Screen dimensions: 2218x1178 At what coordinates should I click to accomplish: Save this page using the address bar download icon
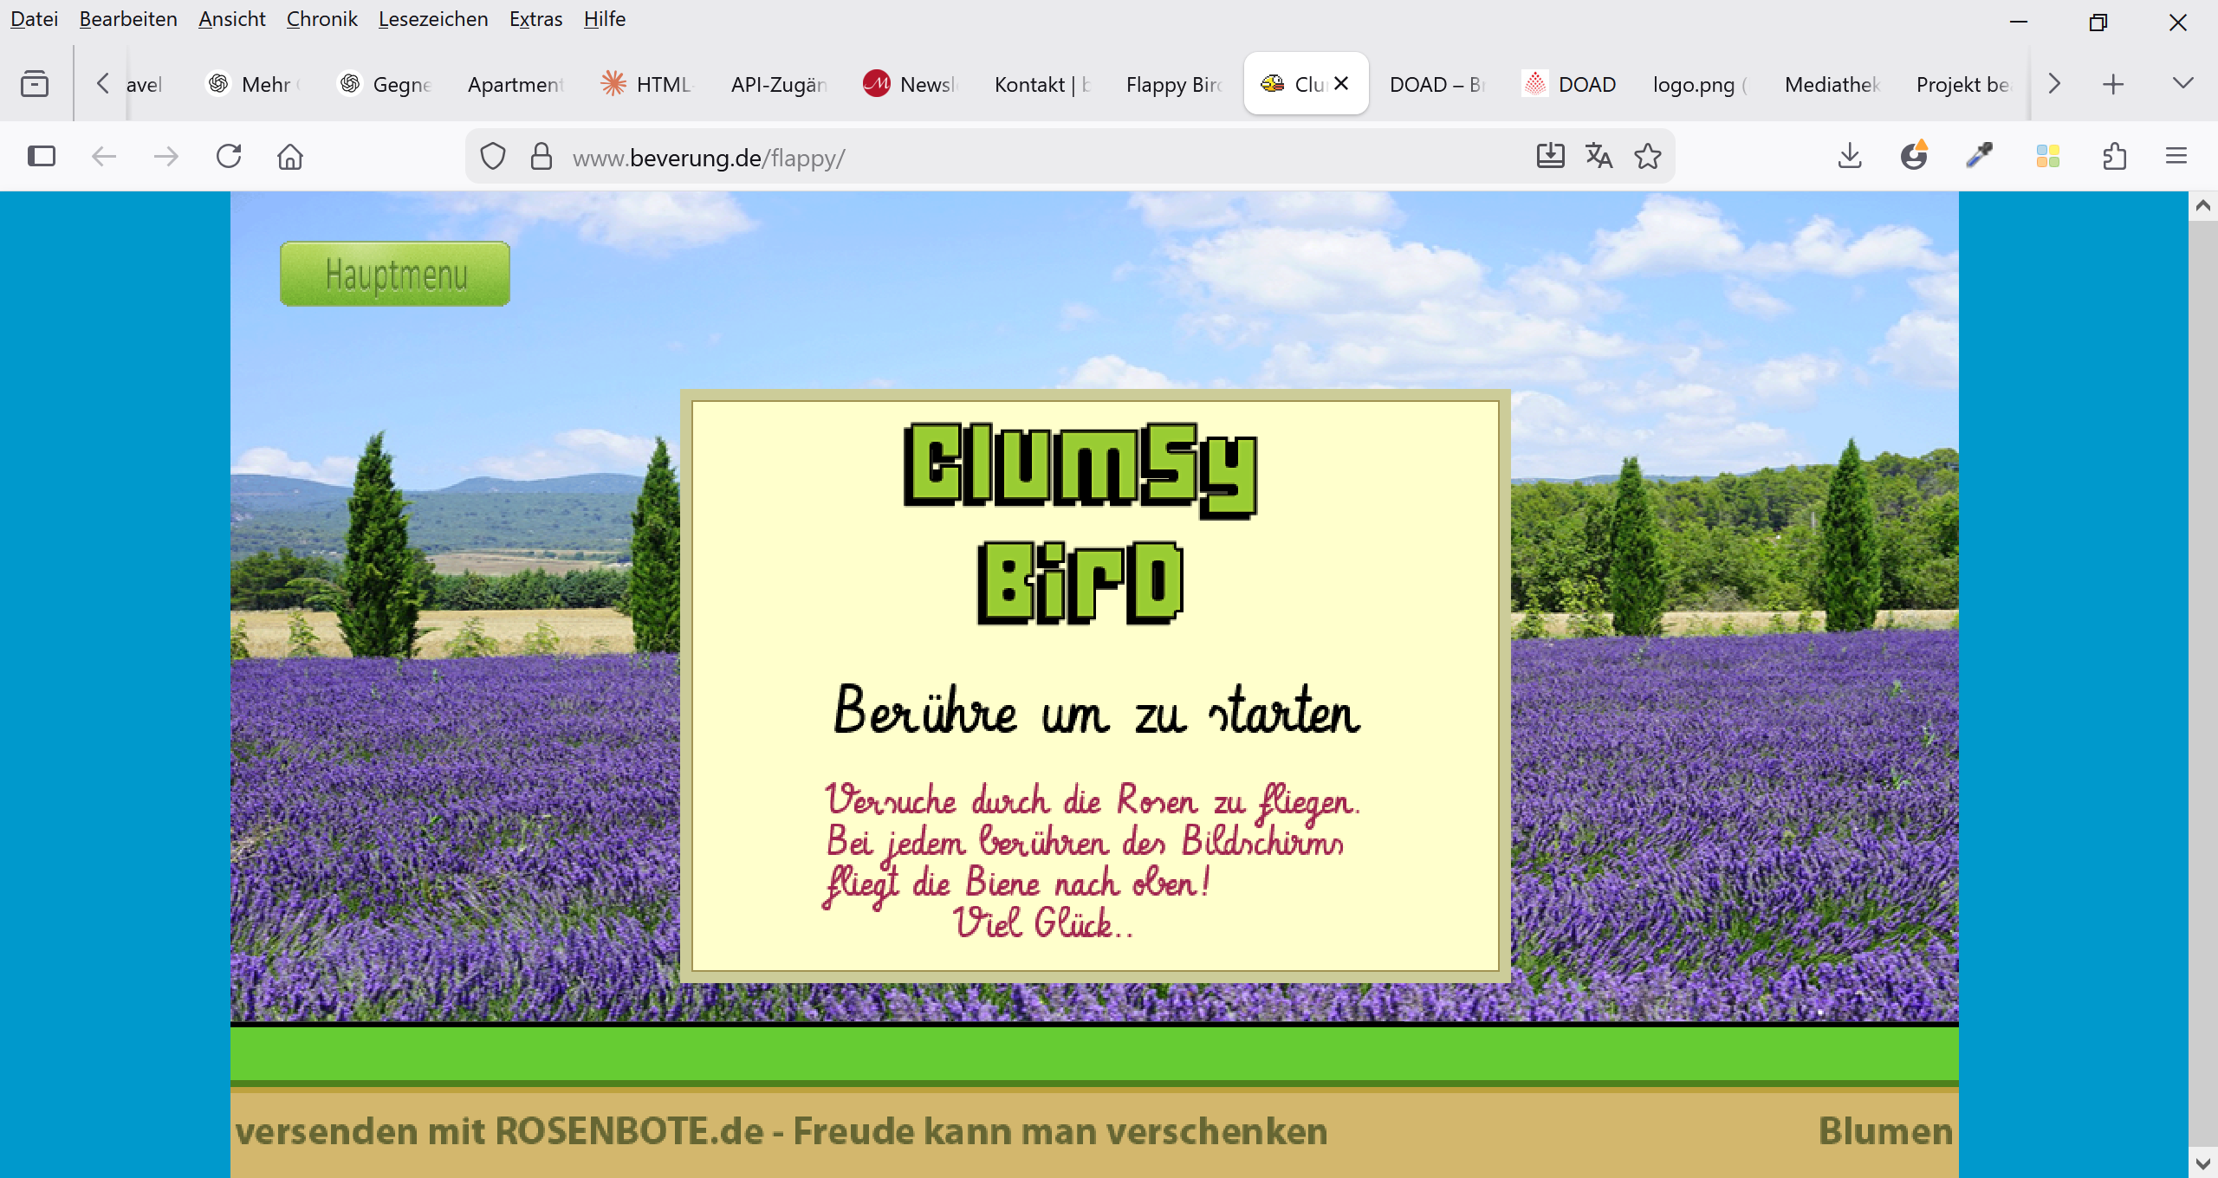point(1549,156)
